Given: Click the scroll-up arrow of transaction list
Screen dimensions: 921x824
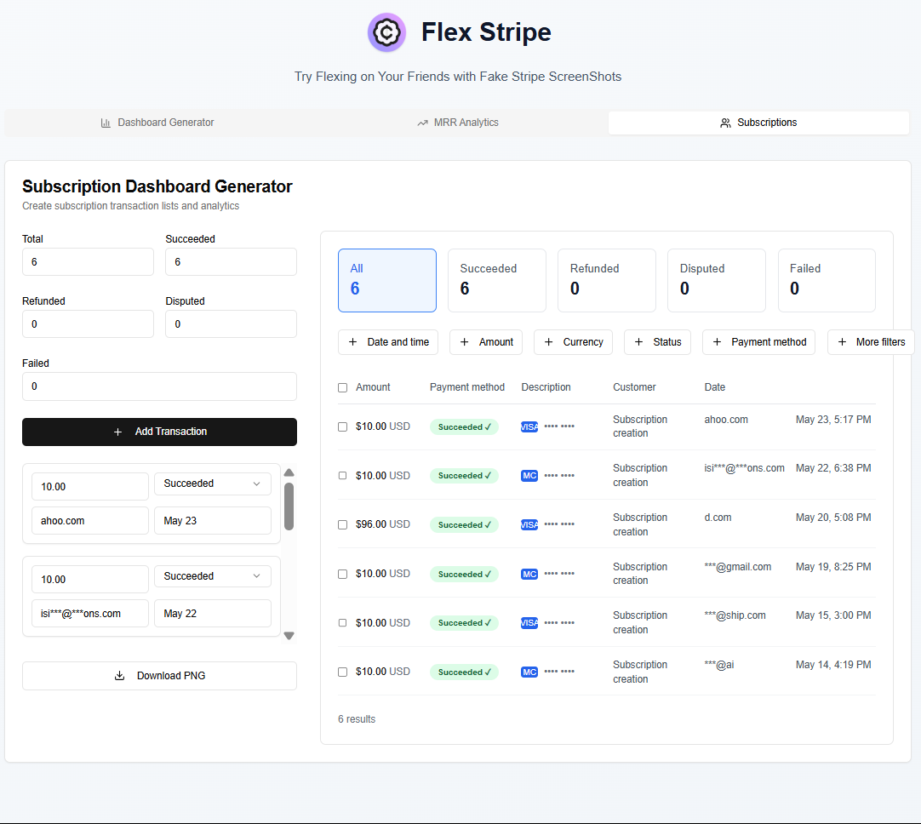Looking at the screenshot, I should [x=289, y=472].
